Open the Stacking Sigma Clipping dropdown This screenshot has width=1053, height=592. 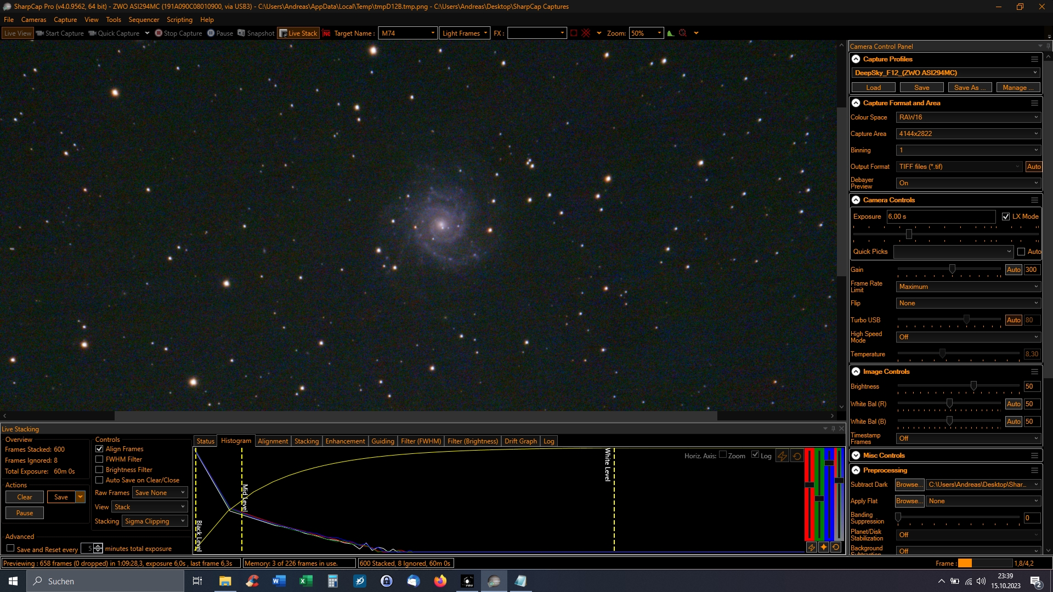tap(155, 521)
